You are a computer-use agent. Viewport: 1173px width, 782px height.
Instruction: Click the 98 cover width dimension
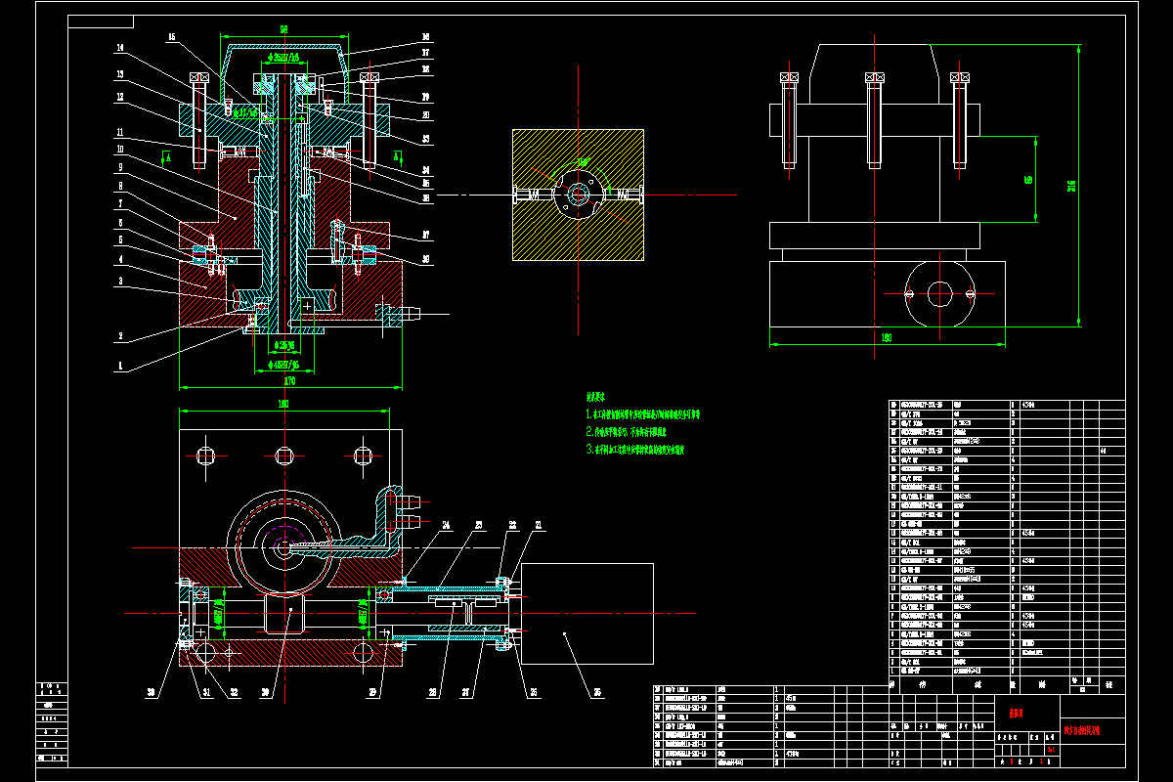pyautogui.click(x=284, y=30)
